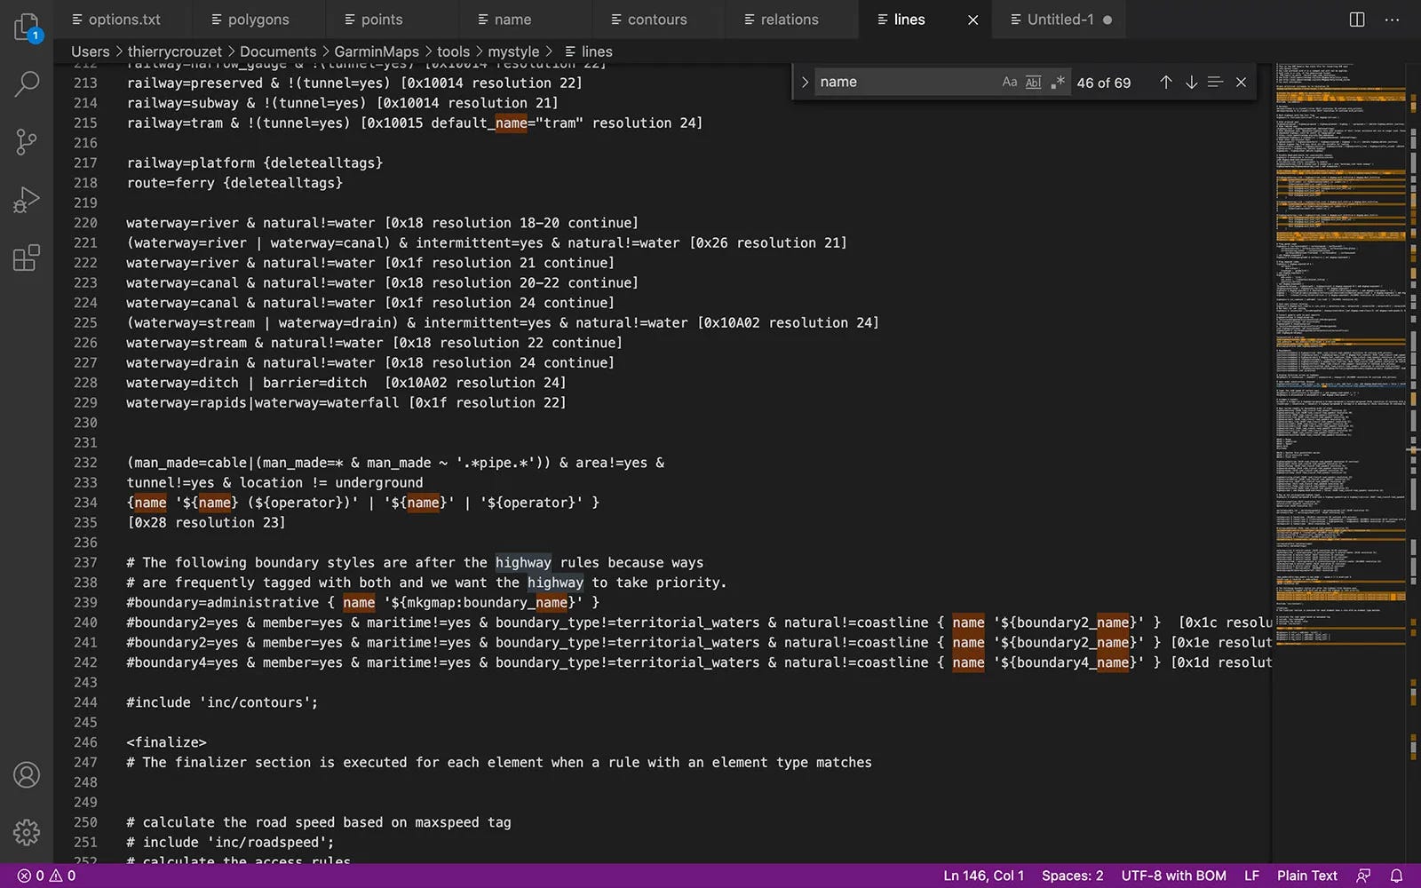Image resolution: width=1421 pixels, height=888 pixels.
Task: Click line number 220 in the gutter
Action: tap(85, 223)
